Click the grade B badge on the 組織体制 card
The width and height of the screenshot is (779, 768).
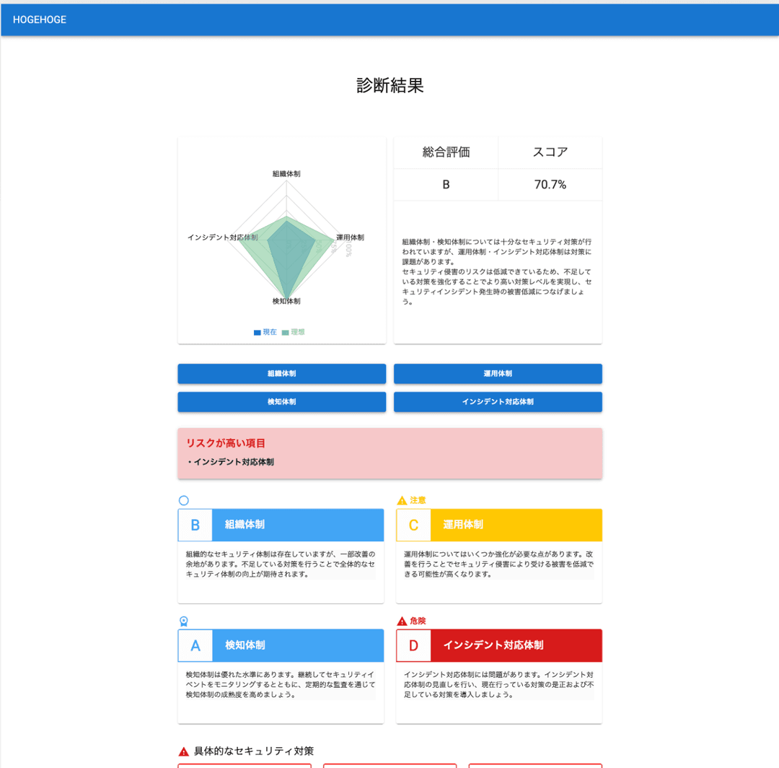point(195,525)
